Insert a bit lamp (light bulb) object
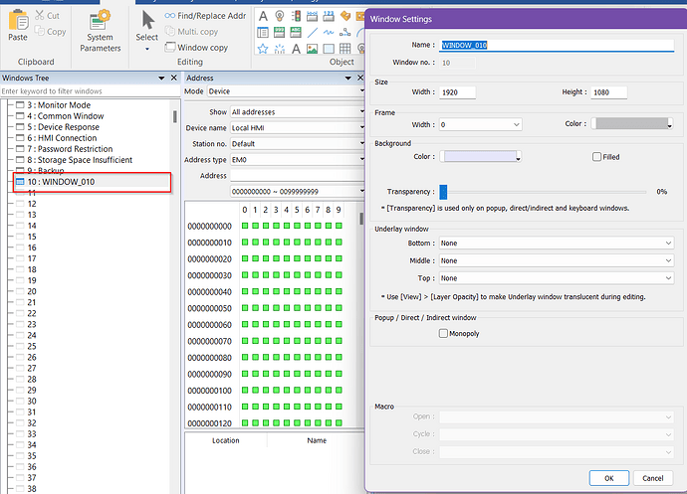Image resolution: width=687 pixels, height=494 pixels. pos(279,16)
